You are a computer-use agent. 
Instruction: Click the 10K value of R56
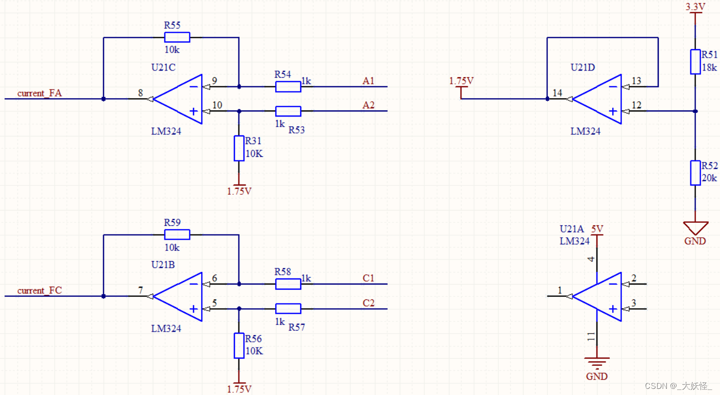pos(254,351)
